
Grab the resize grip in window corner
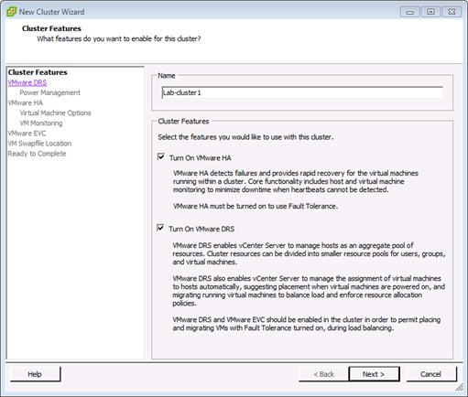(459, 387)
